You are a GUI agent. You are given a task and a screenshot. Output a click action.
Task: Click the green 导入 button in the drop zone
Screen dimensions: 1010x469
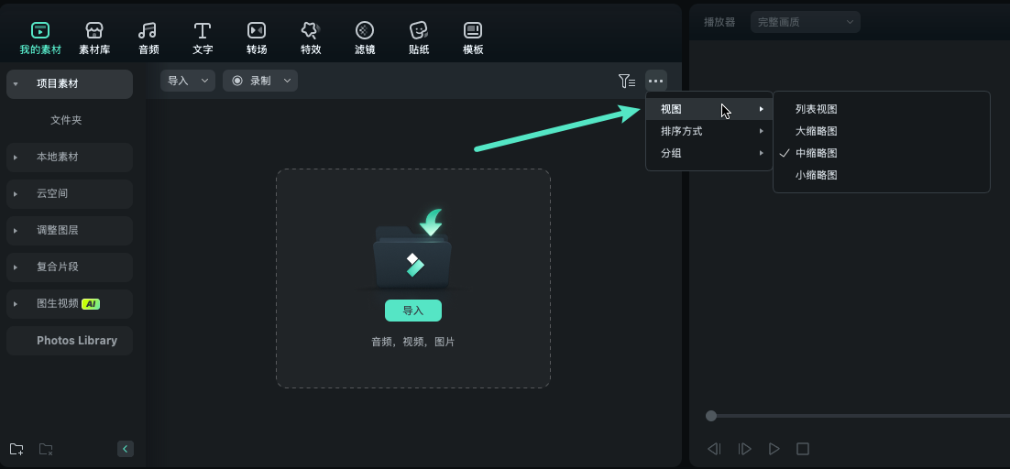pyautogui.click(x=413, y=311)
